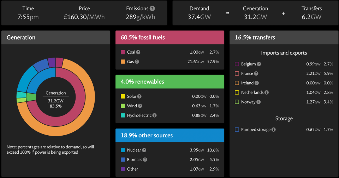Click the 18.9% other sources header
The image size is (339, 178).
point(170,135)
